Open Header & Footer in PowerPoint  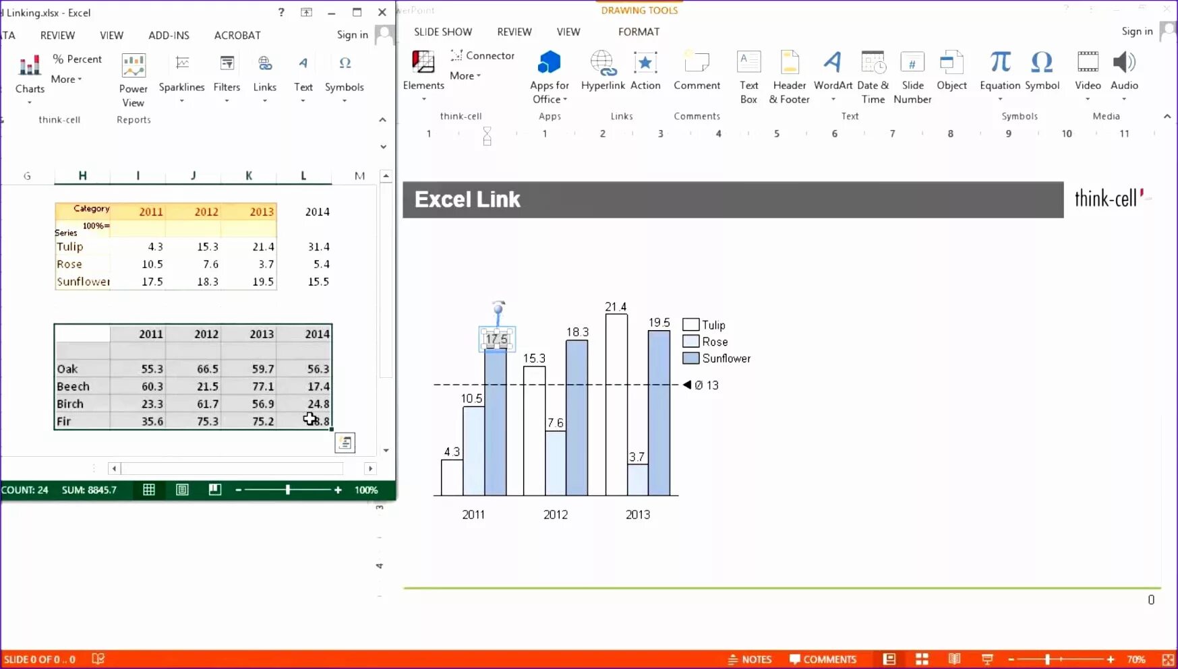tap(789, 77)
